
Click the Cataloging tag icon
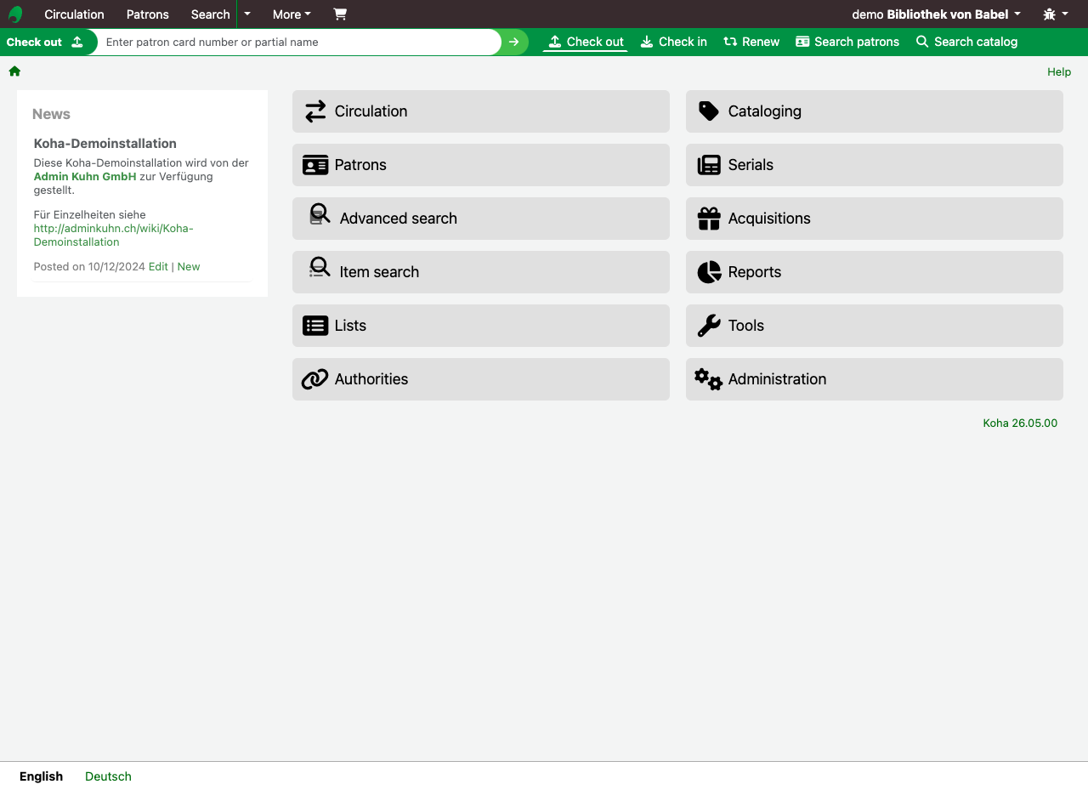pos(709,111)
